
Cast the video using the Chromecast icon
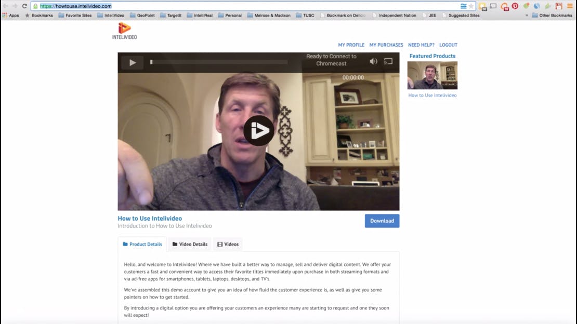point(388,61)
